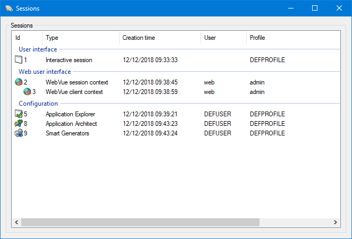The width and height of the screenshot is (352, 239).
Task: Select the Application Explorer entry
Action: (71, 114)
